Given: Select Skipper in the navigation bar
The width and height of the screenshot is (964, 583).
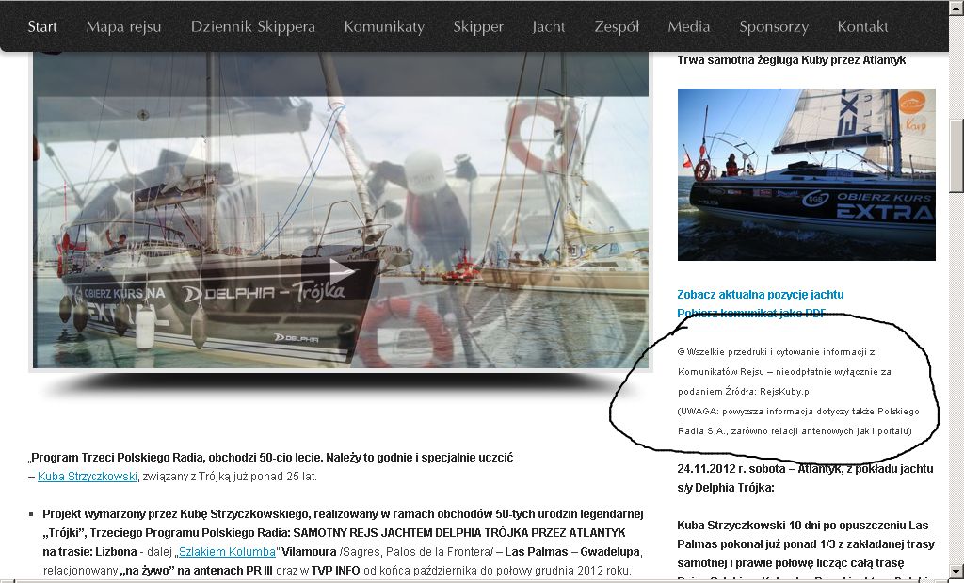Looking at the screenshot, I should click(478, 26).
